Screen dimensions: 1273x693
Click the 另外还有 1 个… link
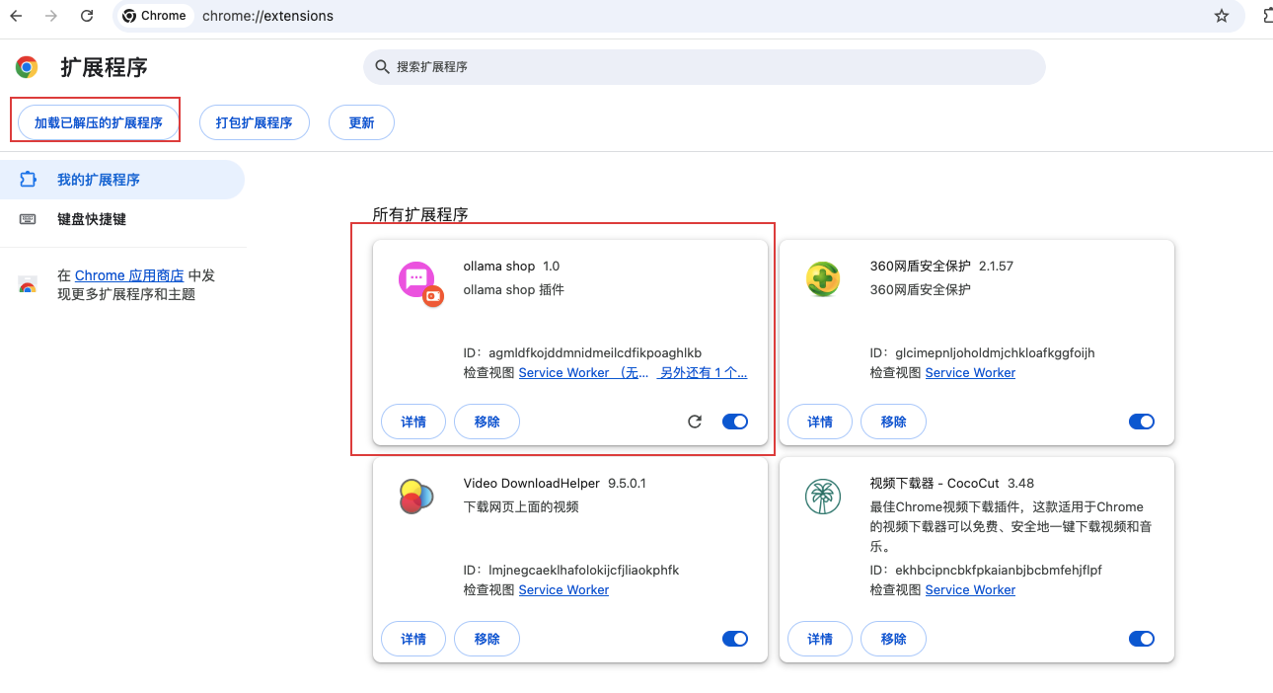[x=703, y=373]
